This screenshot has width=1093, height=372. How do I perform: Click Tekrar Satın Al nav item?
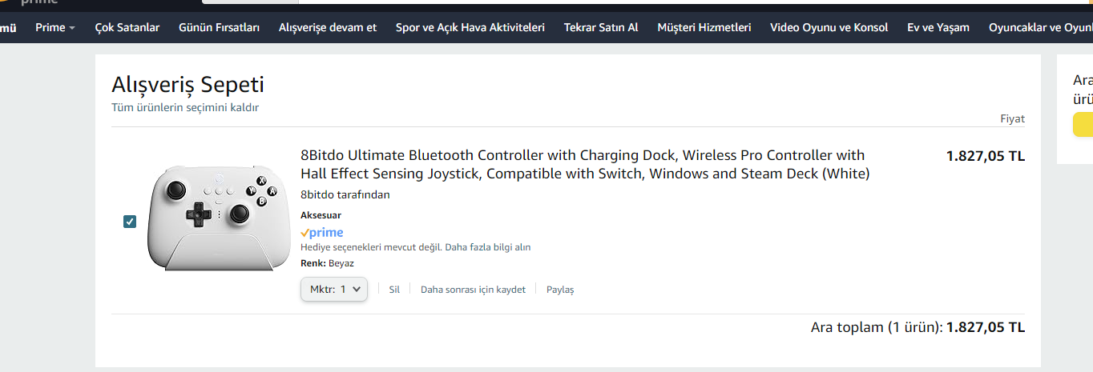[601, 27]
